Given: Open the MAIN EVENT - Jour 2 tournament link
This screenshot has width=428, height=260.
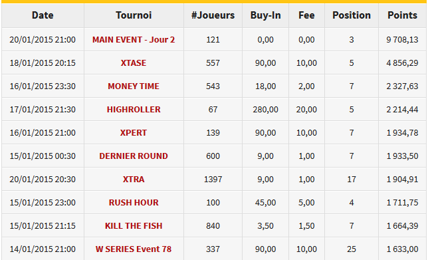Looking at the screenshot, I should [x=134, y=40].
